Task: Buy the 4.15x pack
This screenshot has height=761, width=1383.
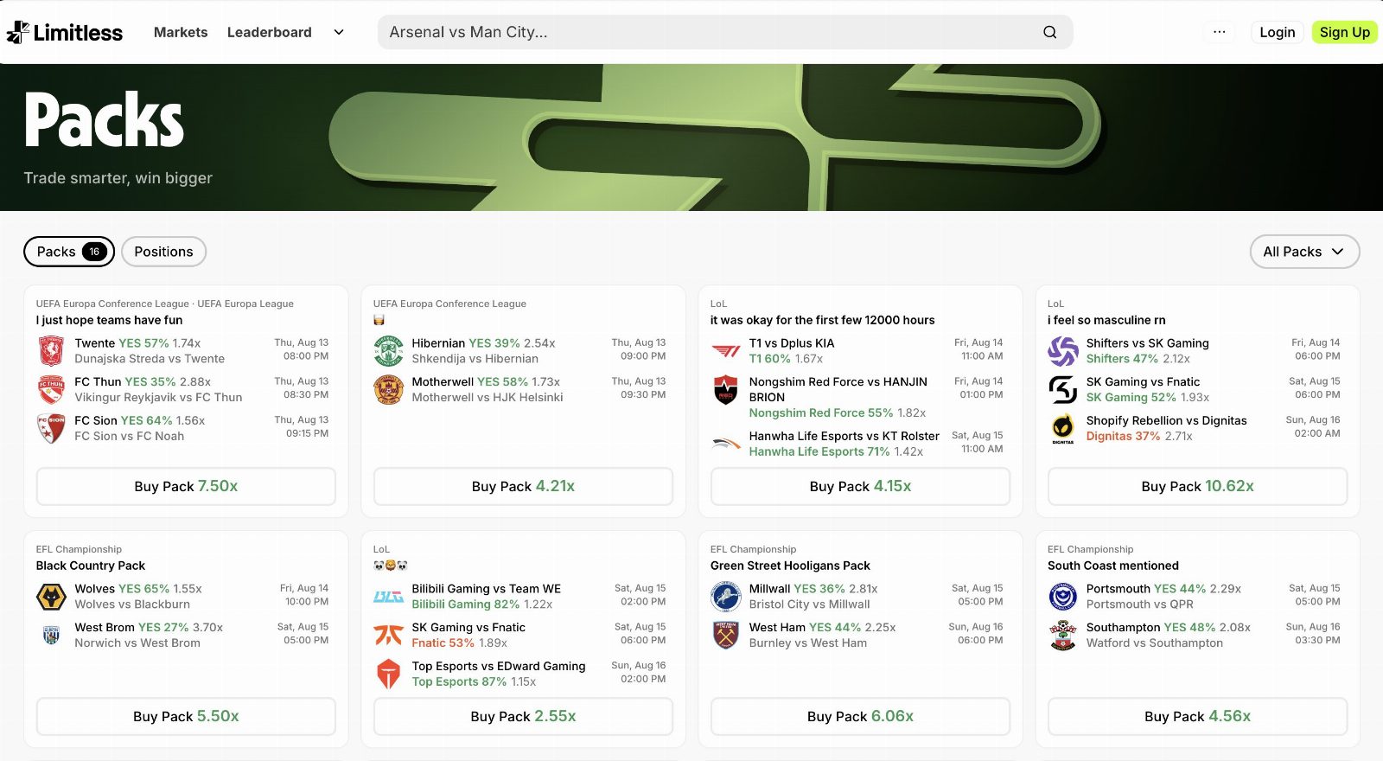Action: tap(860, 486)
